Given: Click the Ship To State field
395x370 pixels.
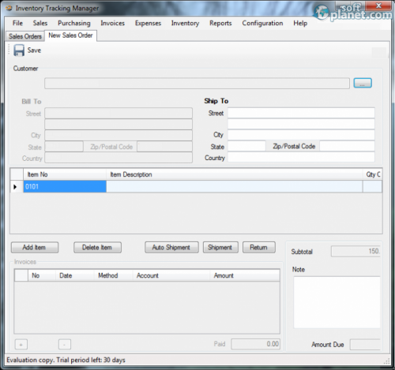Looking at the screenshot, I should pos(246,146).
